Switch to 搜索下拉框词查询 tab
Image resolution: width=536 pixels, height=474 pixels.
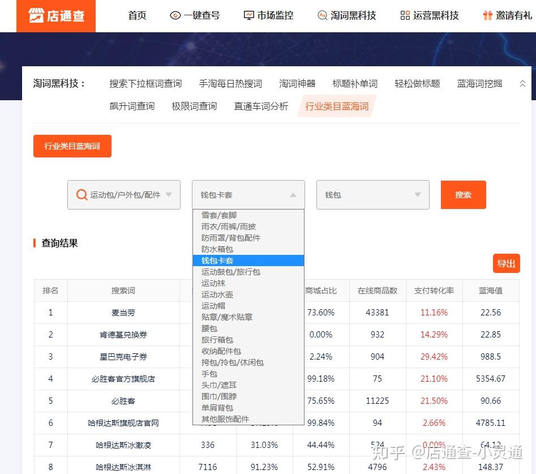point(145,83)
